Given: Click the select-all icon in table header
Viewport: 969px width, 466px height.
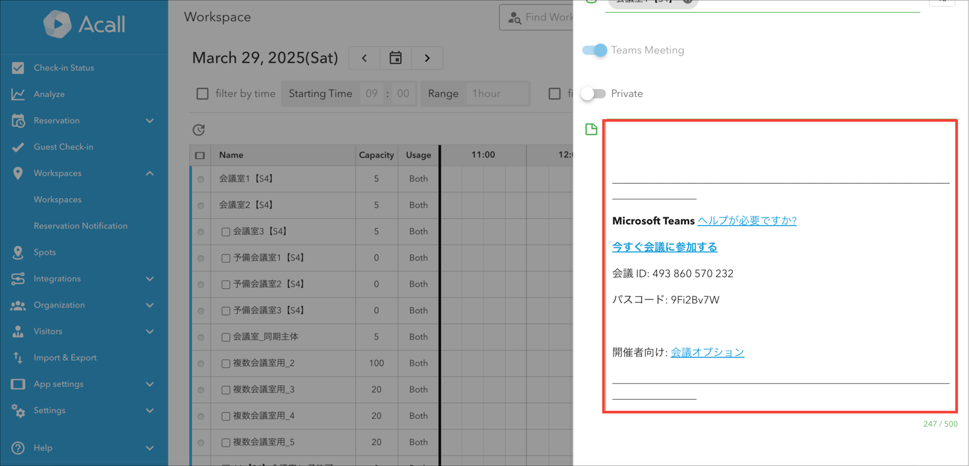Looking at the screenshot, I should click(200, 155).
